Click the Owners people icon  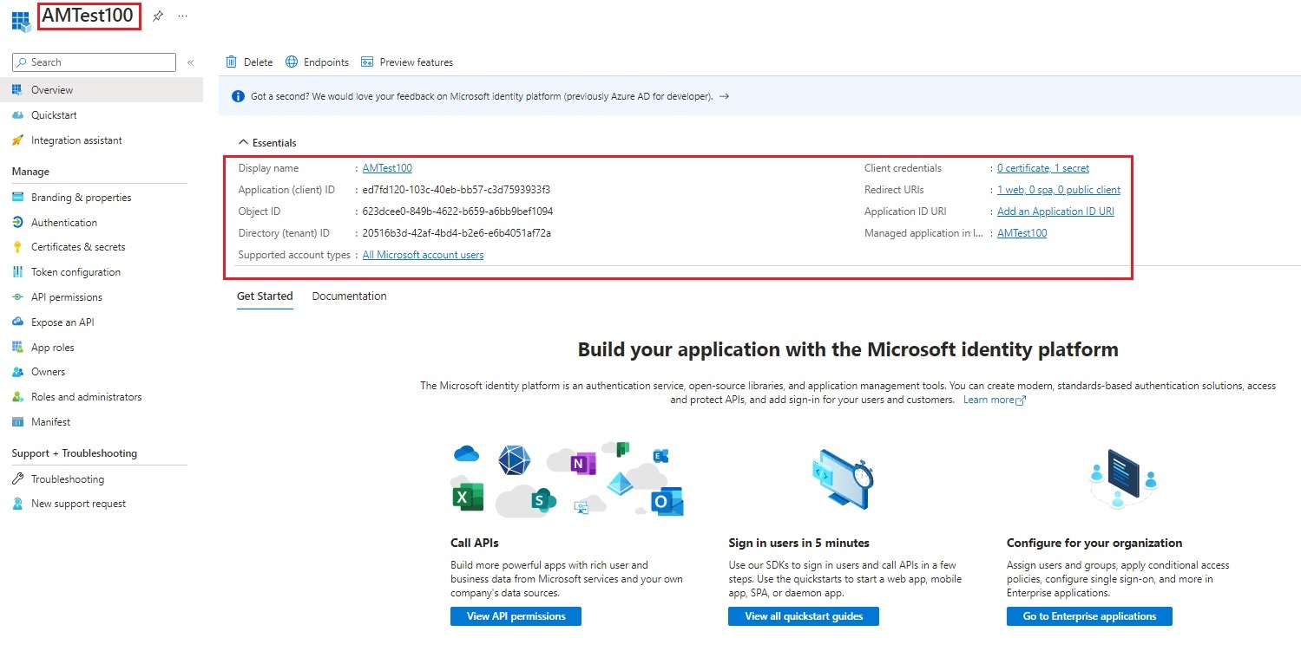tap(17, 372)
